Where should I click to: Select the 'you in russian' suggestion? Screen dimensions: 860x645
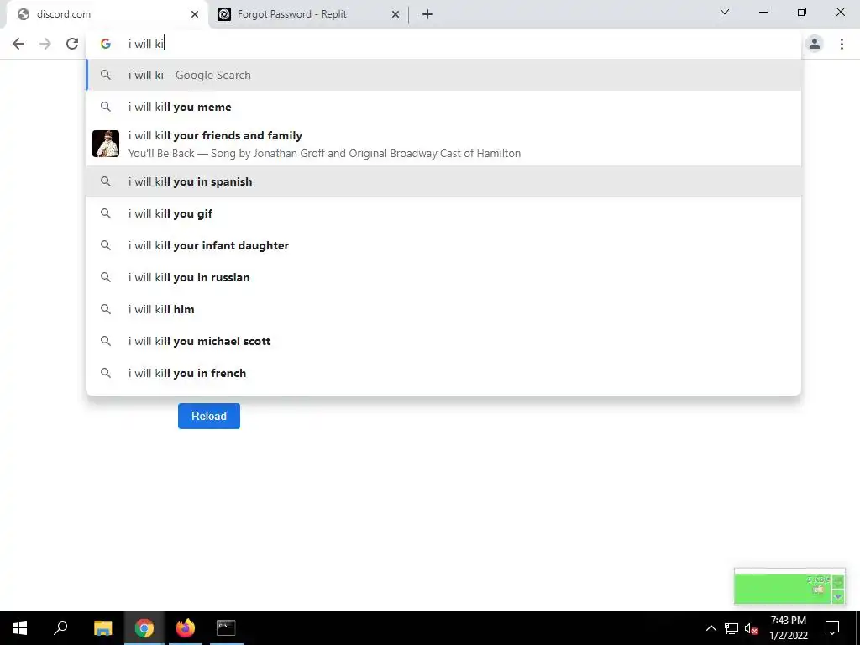(443, 277)
